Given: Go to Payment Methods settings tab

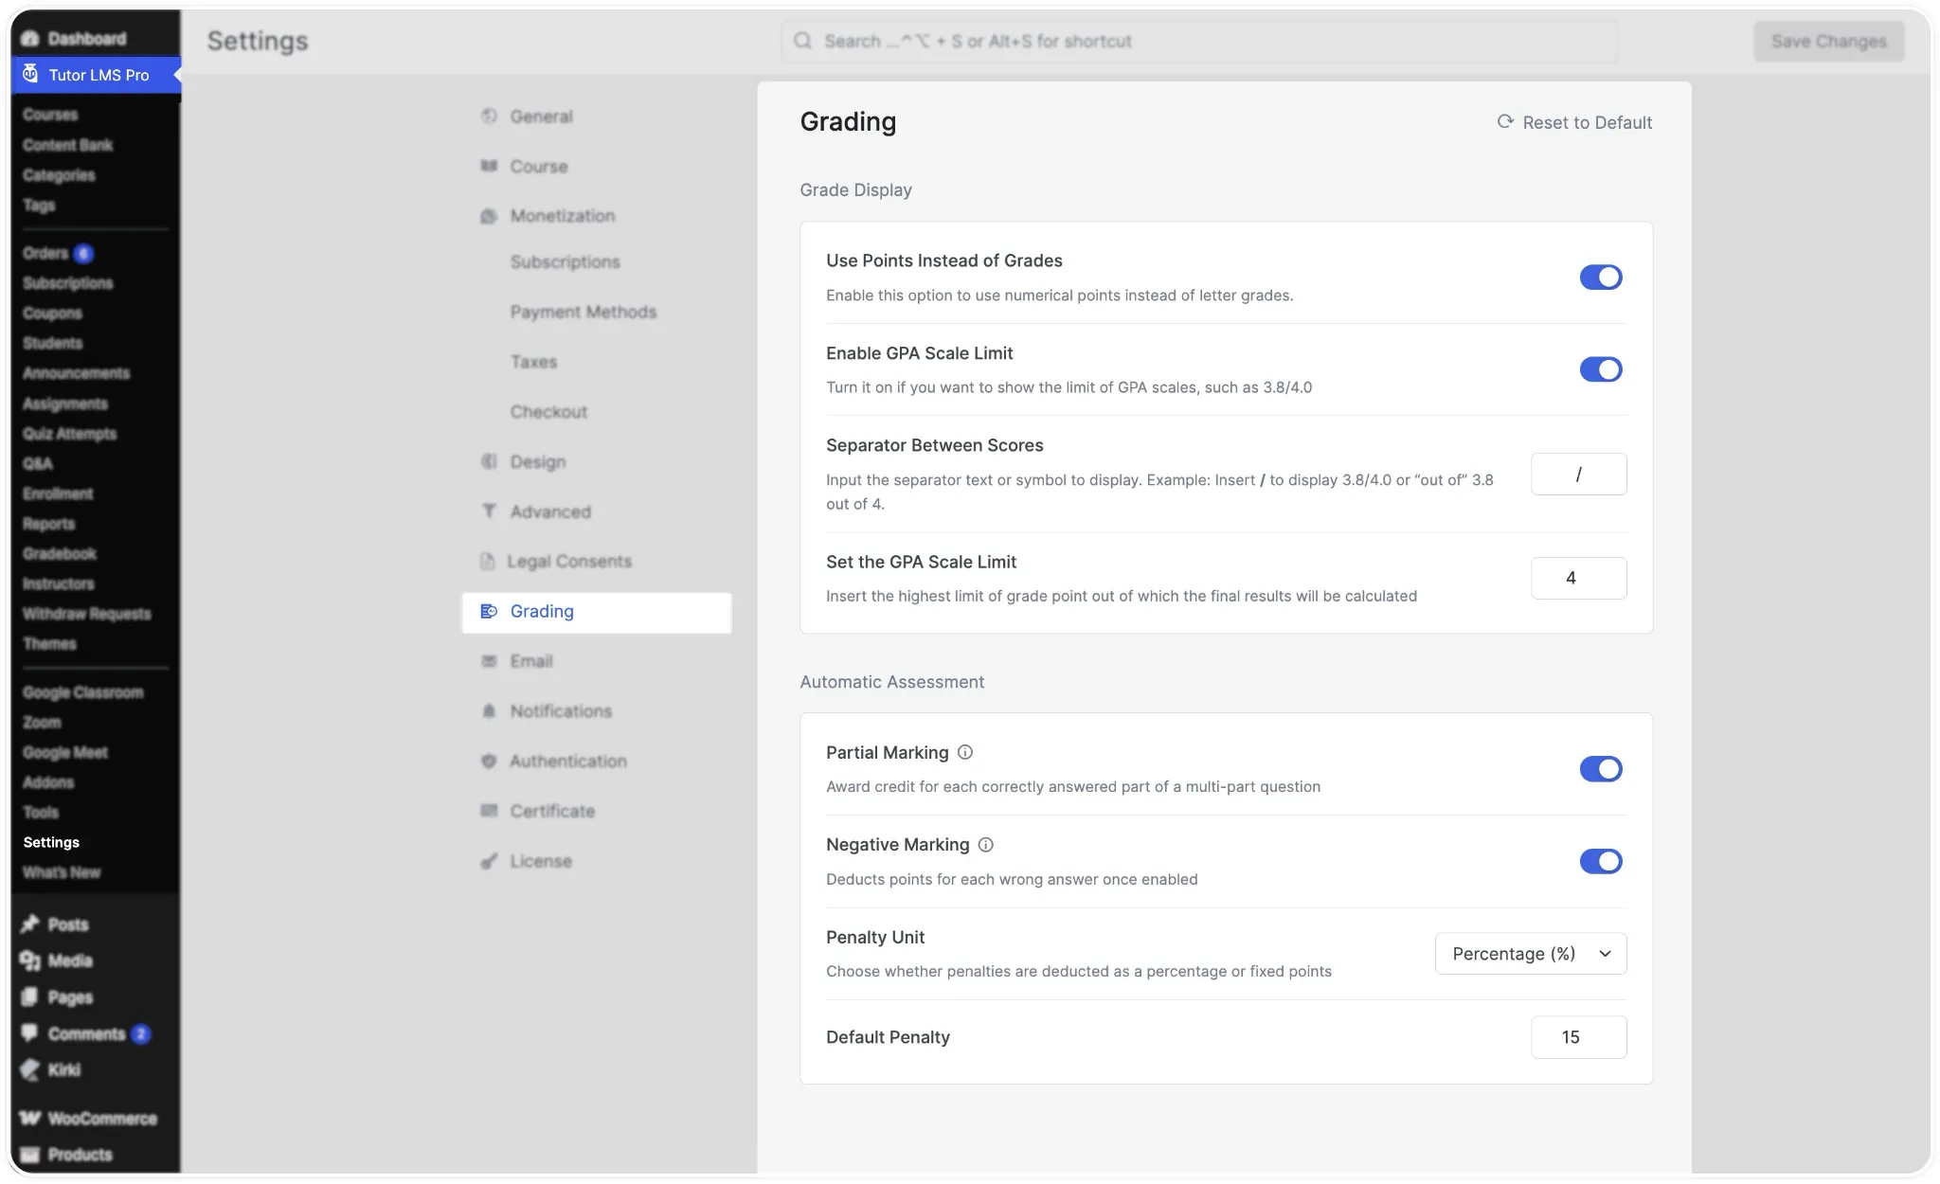Looking at the screenshot, I should [584, 312].
